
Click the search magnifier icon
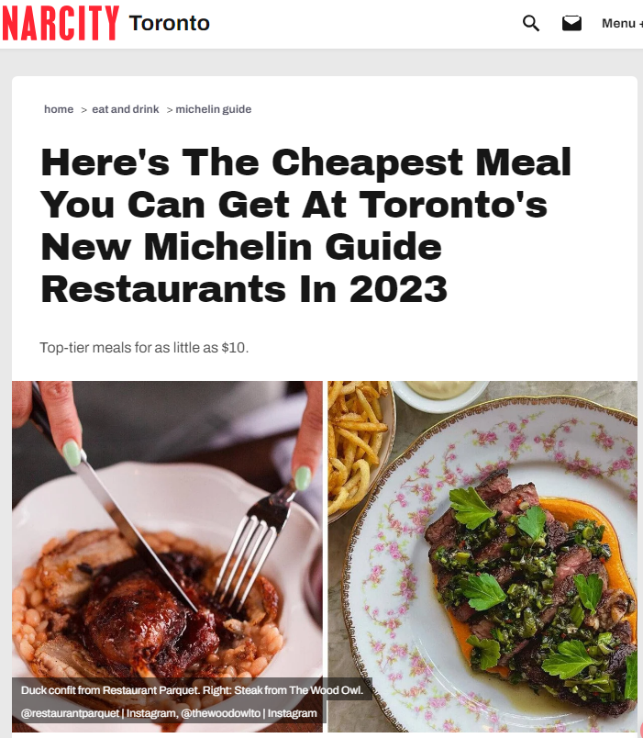point(531,23)
